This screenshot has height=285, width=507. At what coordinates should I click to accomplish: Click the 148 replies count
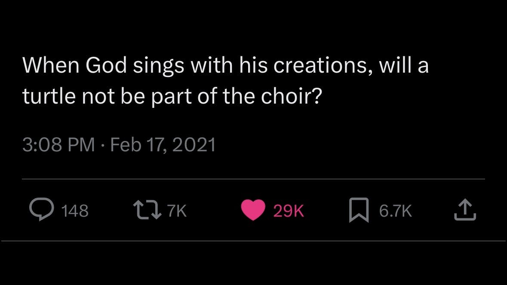[75, 211]
